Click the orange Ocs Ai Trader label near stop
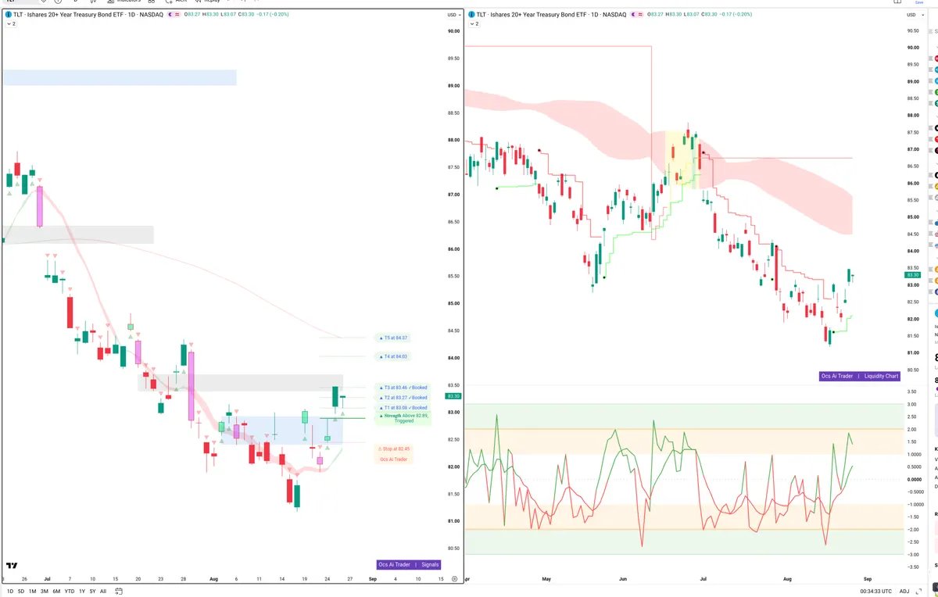This screenshot has width=938, height=597. [x=394, y=459]
